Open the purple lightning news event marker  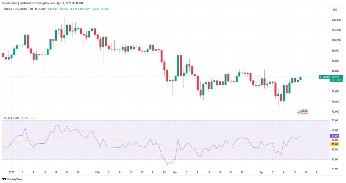click(299, 112)
